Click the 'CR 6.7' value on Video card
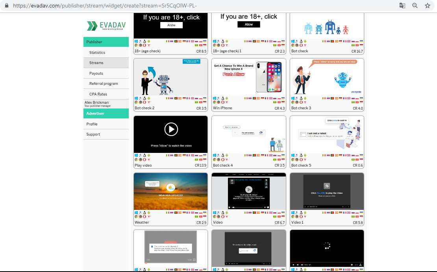The image size is (437, 272). [280, 223]
